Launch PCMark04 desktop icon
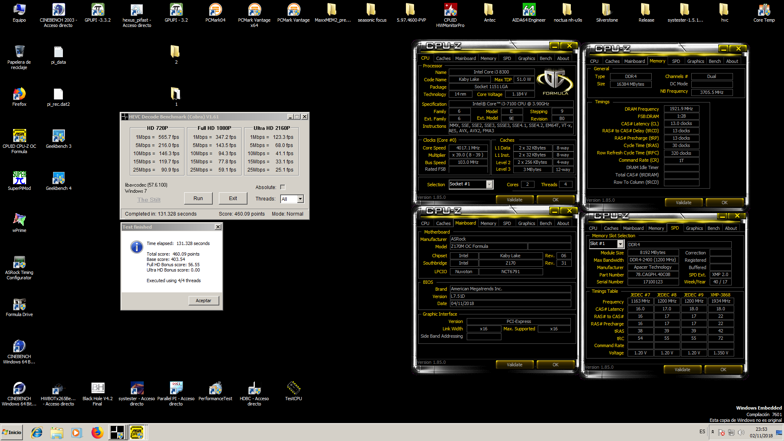The width and height of the screenshot is (784, 441). (x=215, y=13)
